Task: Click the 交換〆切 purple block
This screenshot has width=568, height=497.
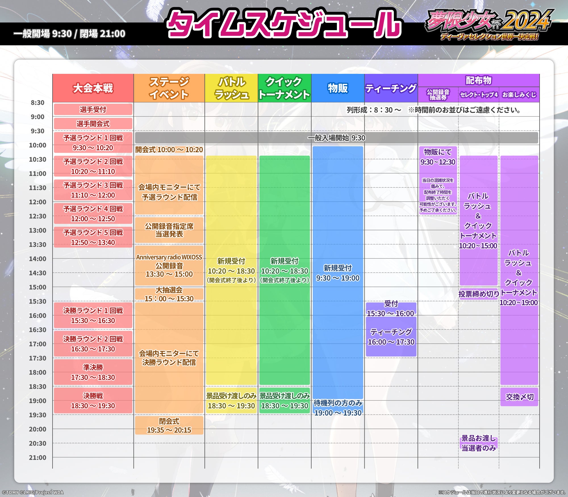Action: (519, 397)
